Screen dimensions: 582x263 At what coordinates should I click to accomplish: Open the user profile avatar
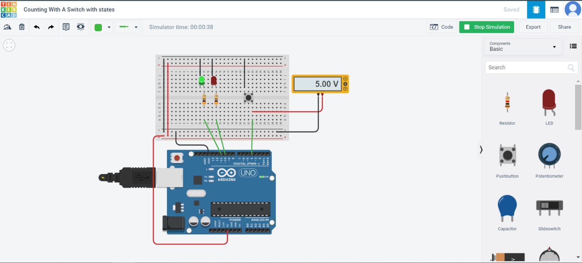[x=573, y=9]
